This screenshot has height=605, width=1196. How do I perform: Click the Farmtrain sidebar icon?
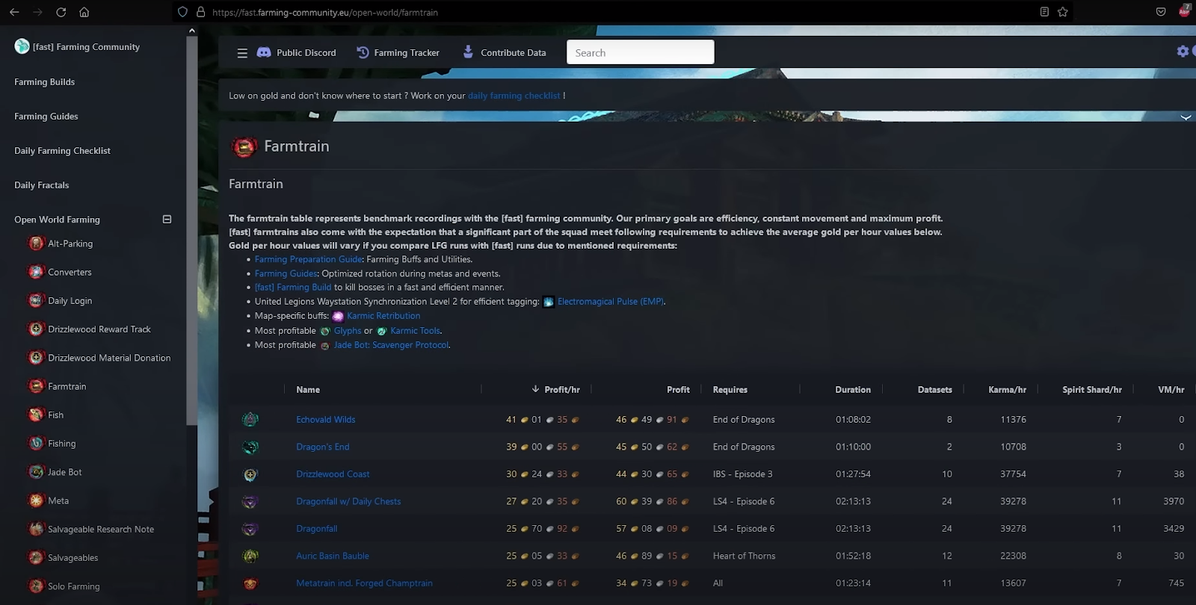pos(36,386)
